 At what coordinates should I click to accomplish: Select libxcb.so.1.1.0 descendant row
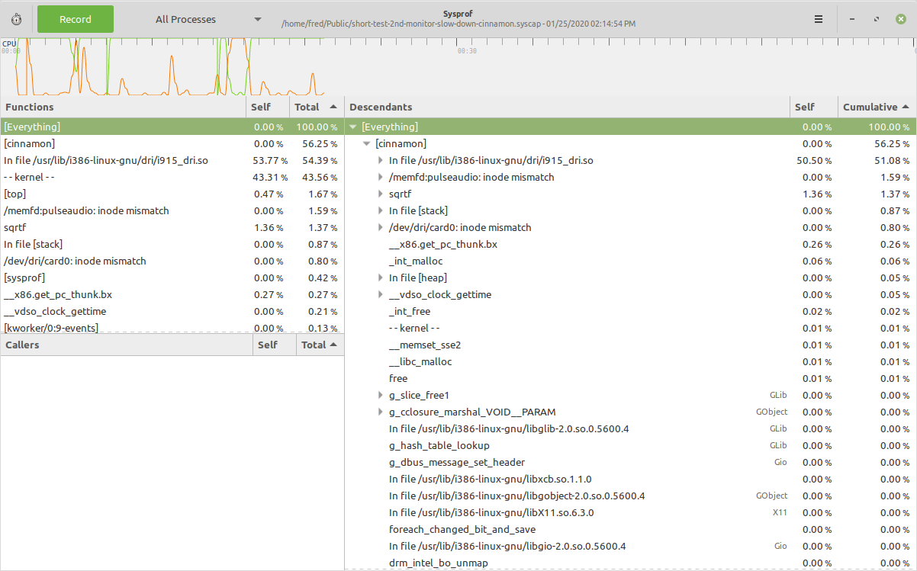[630, 479]
